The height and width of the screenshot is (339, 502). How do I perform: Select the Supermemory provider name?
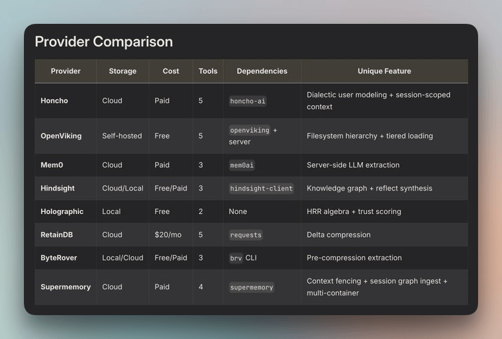(66, 287)
